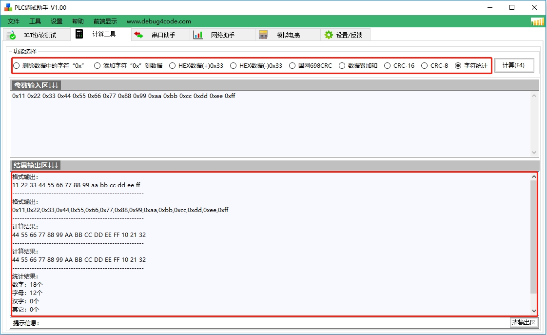Enable the 国网698CRC option
This screenshot has height=335, width=547.
point(292,66)
